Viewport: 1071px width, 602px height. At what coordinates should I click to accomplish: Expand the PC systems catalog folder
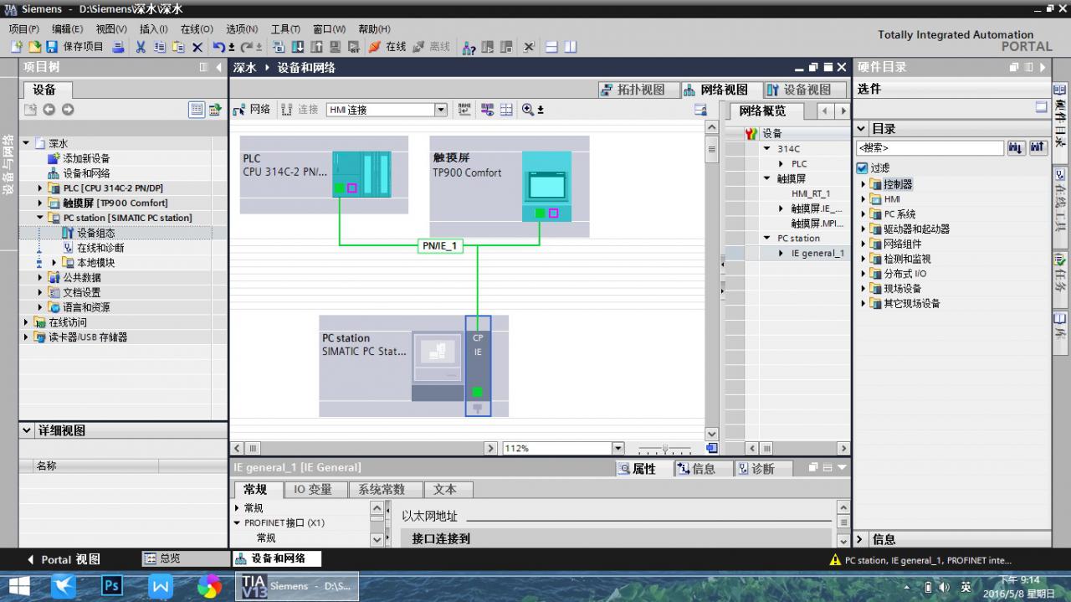863,214
